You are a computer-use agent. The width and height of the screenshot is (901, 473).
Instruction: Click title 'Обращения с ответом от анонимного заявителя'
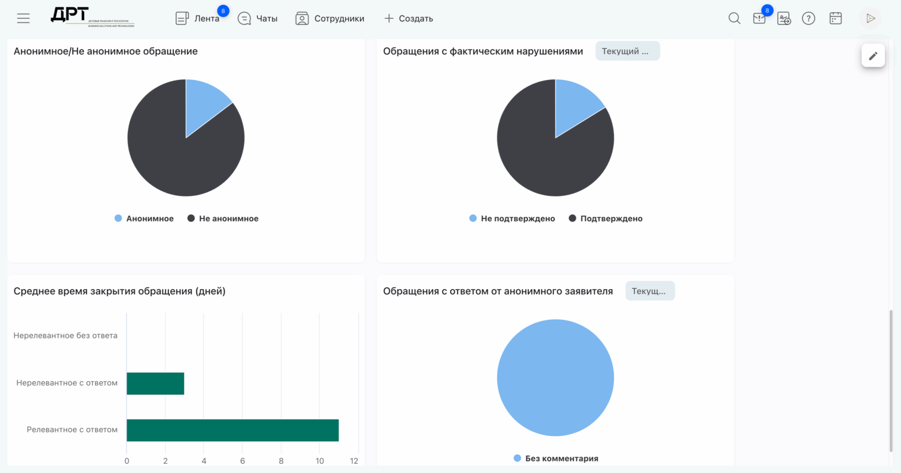coord(498,291)
